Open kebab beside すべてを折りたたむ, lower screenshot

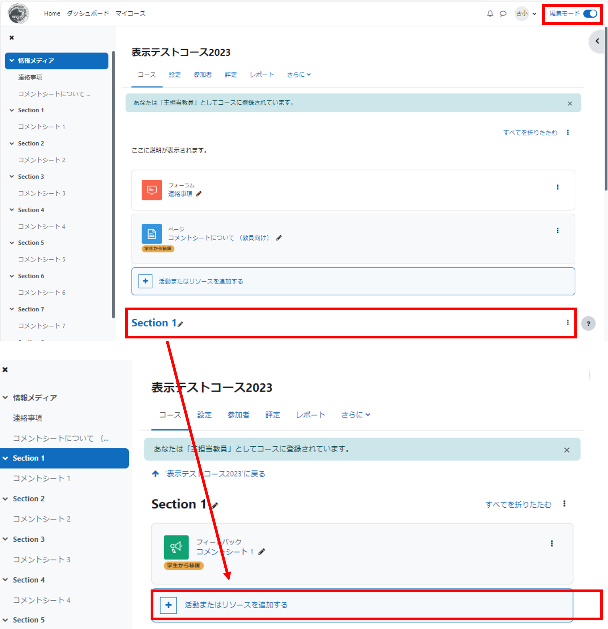564,504
